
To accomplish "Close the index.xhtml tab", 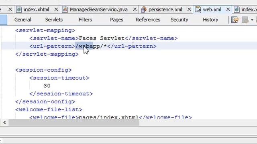I will [56, 10].
